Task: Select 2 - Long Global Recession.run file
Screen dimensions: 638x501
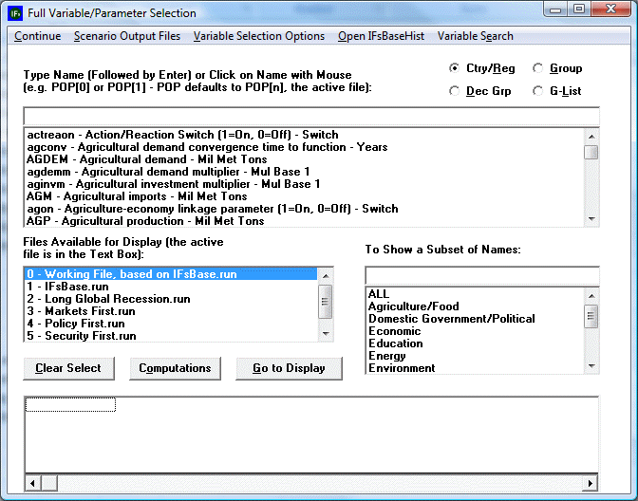Action: click(x=108, y=299)
